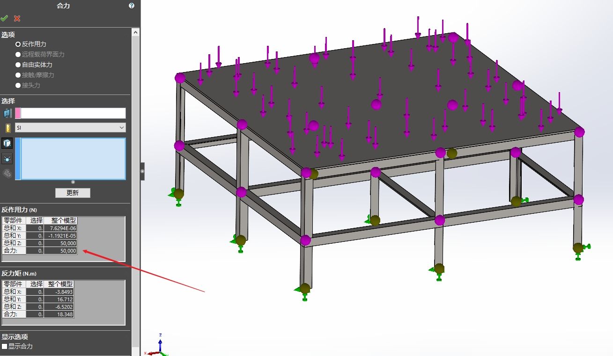Click 合力: 50,000 value in force table
The height and width of the screenshot is (356, 613).
click(60, 251)
